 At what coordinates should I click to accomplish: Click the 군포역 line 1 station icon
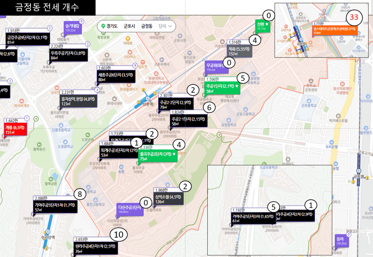(x=359, y=171)
